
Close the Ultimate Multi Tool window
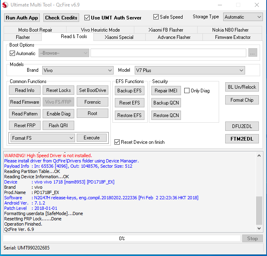[x=257, y=5]
